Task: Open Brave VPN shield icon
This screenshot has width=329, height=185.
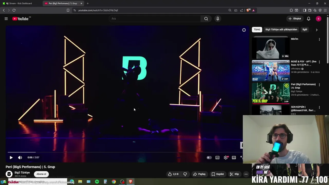Action: click(x=320, y=10)
